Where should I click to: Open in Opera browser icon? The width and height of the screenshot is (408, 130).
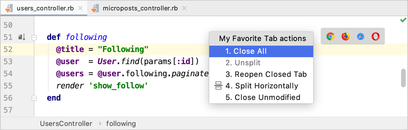click(x=375, y=36)
